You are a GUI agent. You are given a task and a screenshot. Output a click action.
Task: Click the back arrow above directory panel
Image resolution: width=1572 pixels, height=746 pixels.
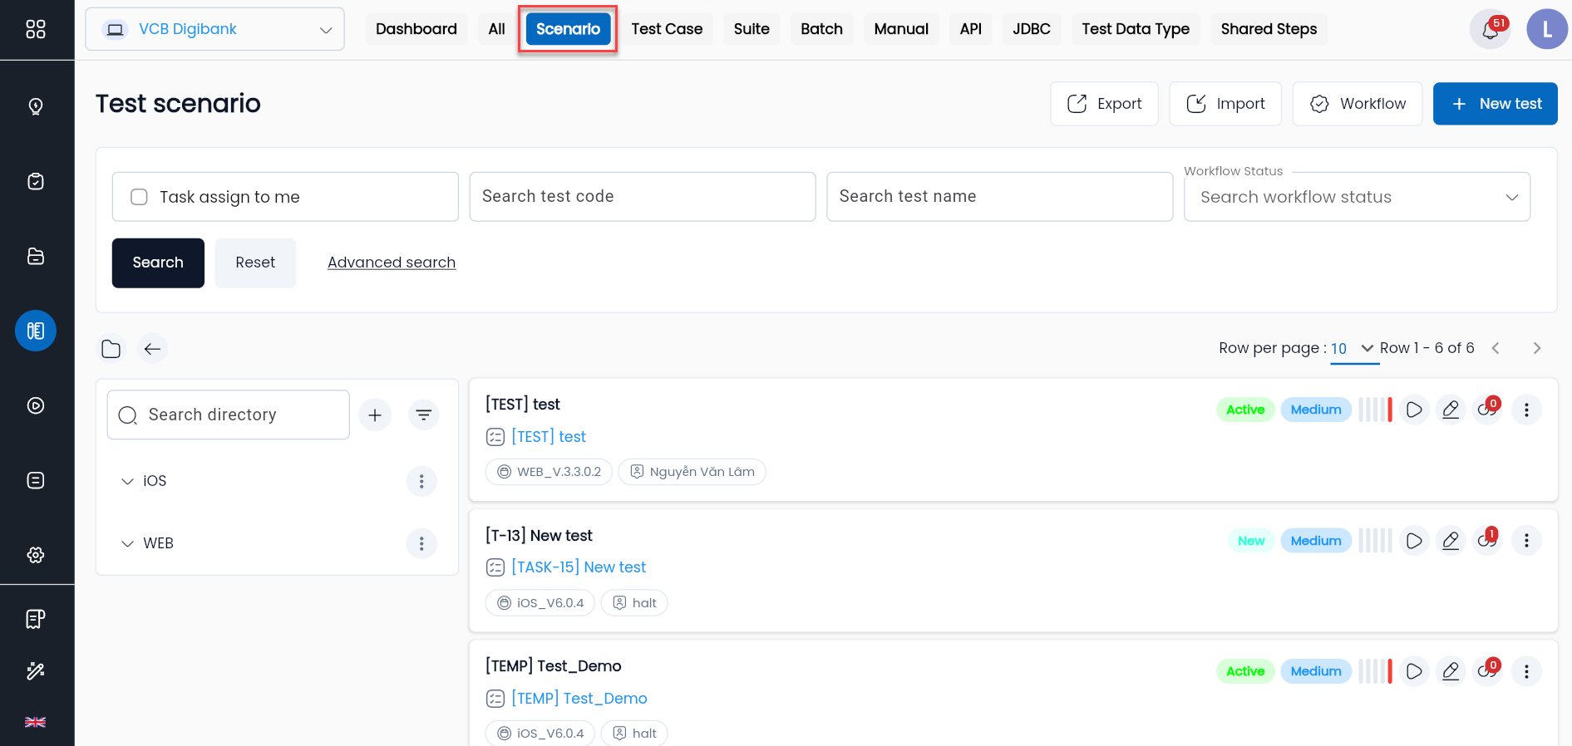(x=152, y=349)
